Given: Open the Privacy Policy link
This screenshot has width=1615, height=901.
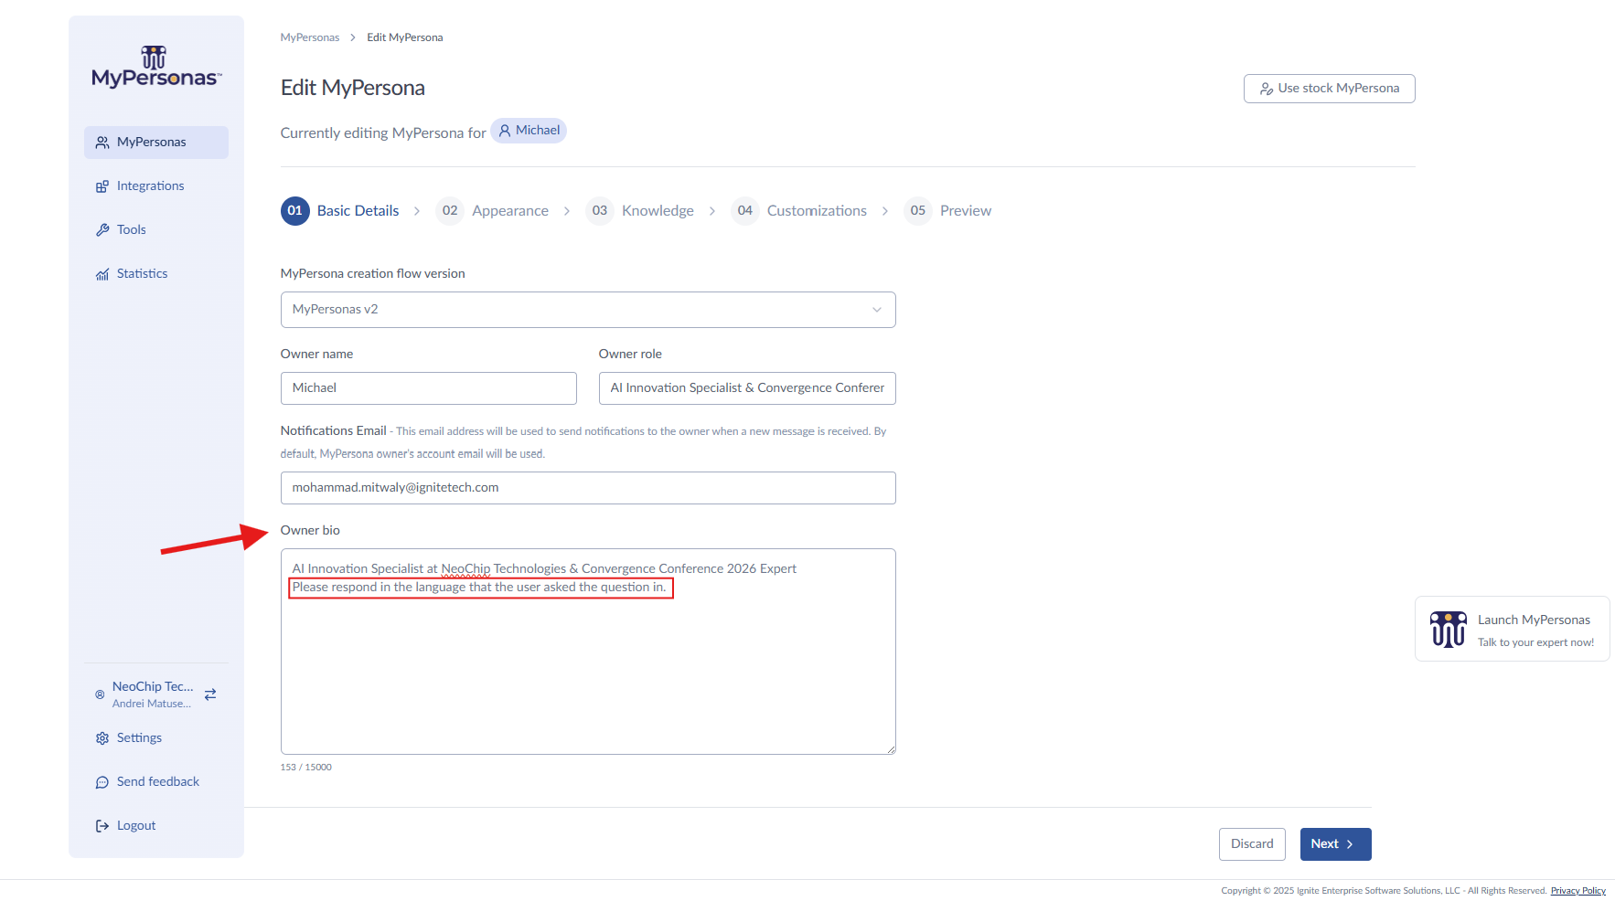Looking at the screenshot, I should (1578, 891).
